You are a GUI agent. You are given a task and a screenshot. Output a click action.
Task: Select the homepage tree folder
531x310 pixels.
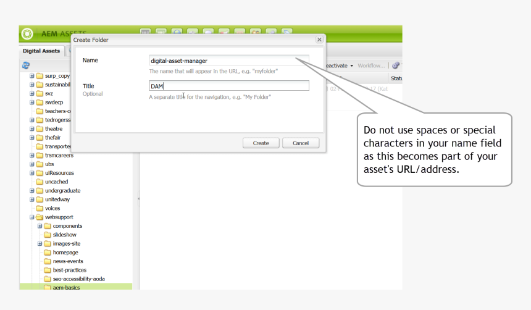(x=65, y=253)
